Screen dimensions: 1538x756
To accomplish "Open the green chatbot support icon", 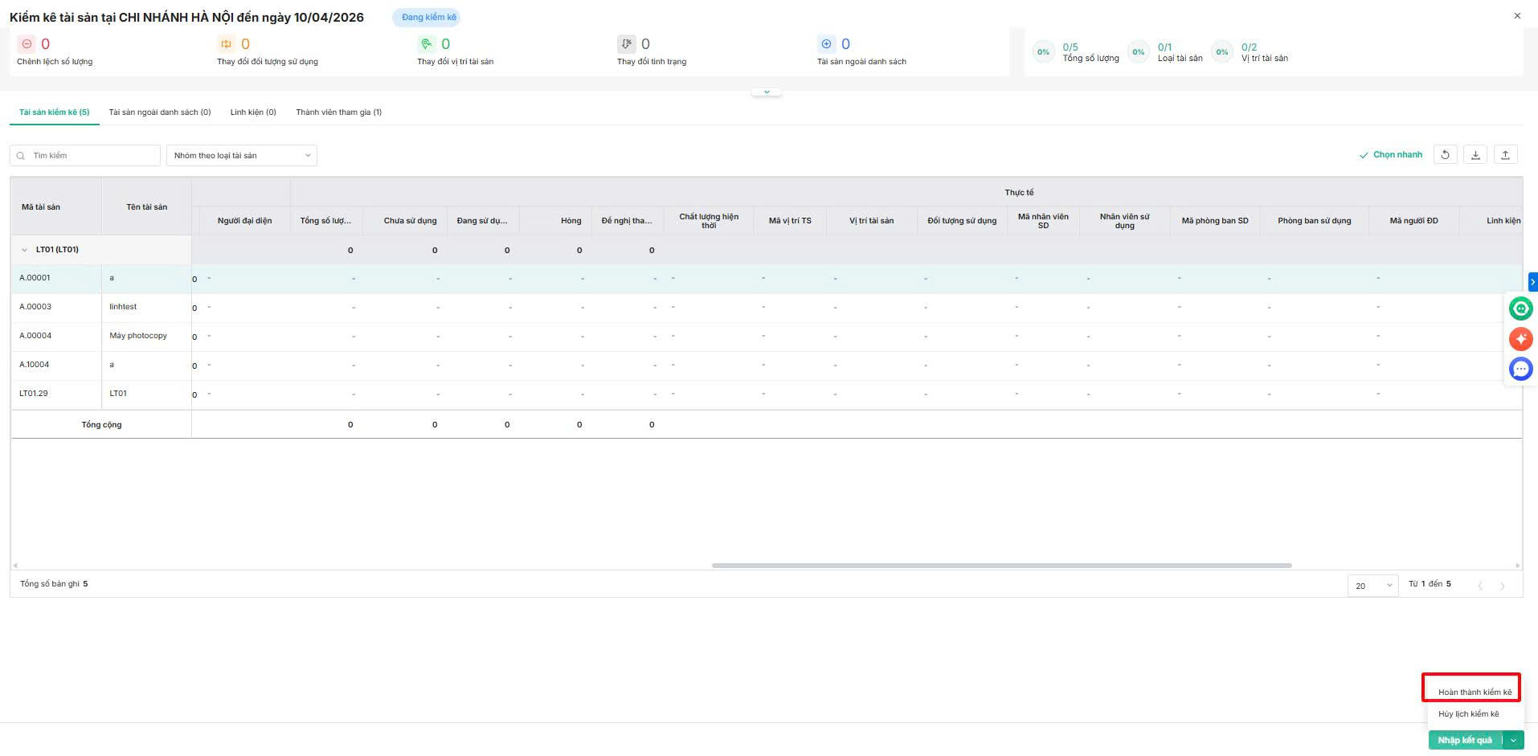I will 1520,309.
